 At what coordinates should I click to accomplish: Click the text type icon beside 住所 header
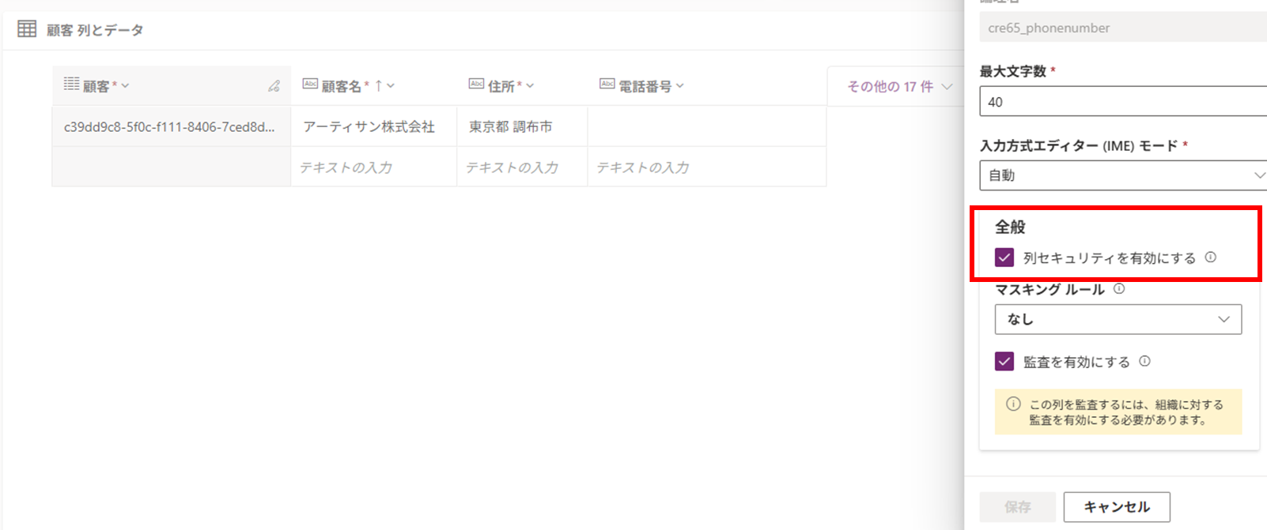[x=476, y=85]
